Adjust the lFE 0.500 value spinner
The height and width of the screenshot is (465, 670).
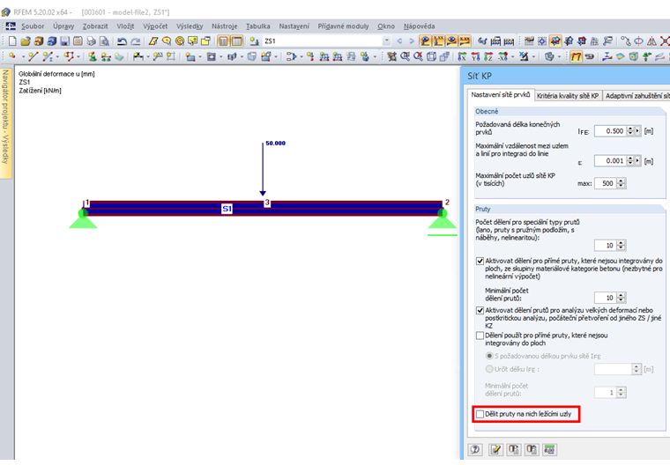click(x=629, y=131)
